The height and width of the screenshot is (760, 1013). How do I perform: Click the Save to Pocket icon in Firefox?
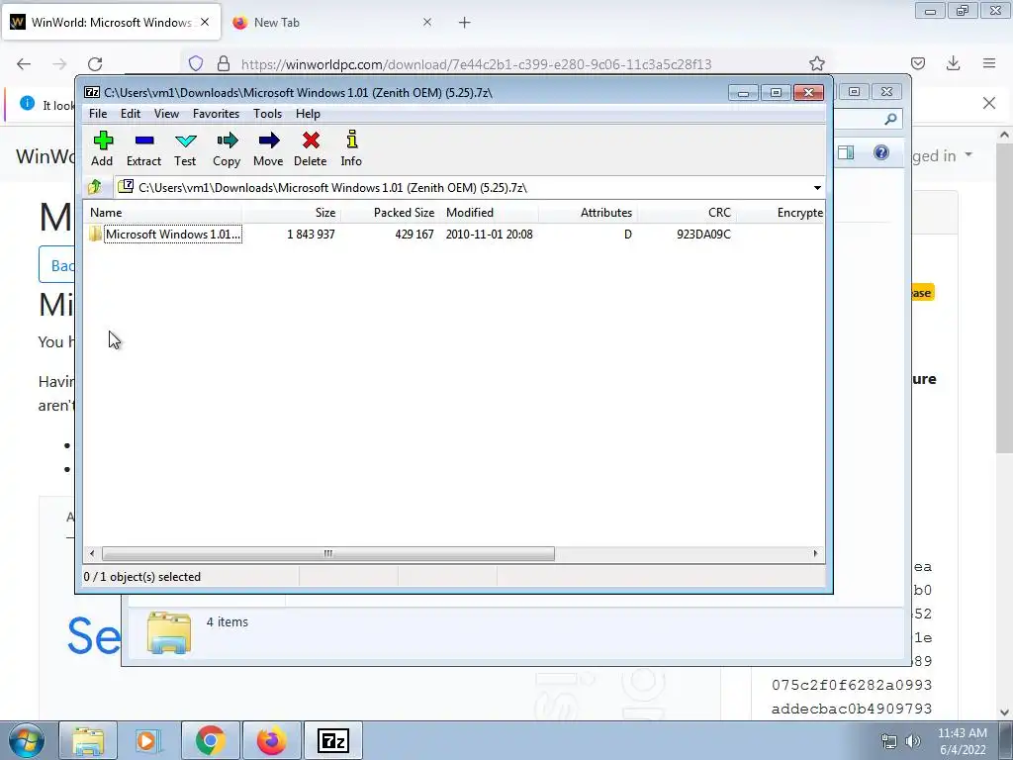(917, 63)
